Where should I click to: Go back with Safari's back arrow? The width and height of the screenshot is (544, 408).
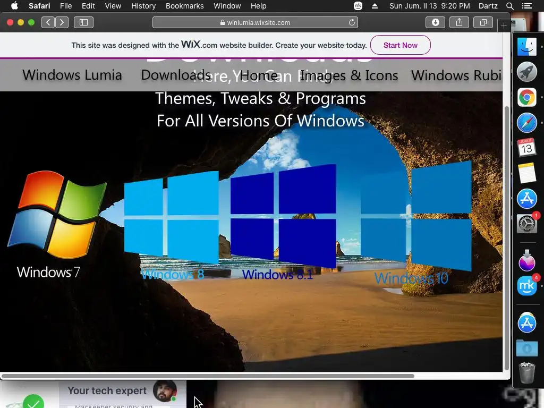pyautogui.click(x=48, y=22)
